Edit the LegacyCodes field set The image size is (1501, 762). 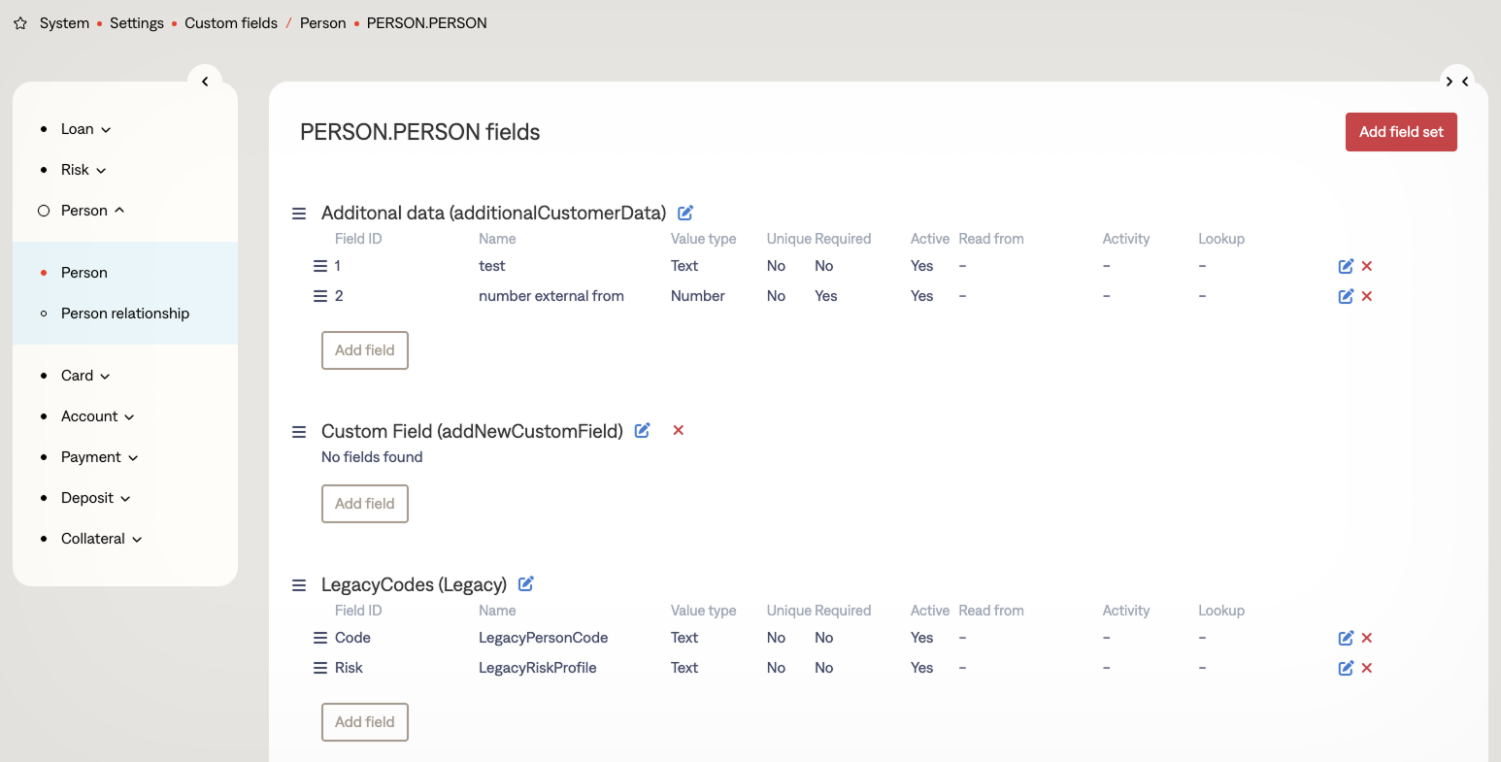coord(526,584)
